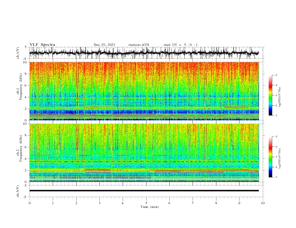Screen dimensions: 296x228
Task: Click the "VLF Spectra" plot title
Action: 42,45
